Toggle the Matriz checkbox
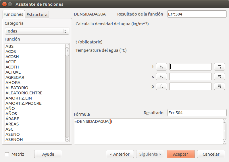The image size is (229, 162). (x=7, y=154)
